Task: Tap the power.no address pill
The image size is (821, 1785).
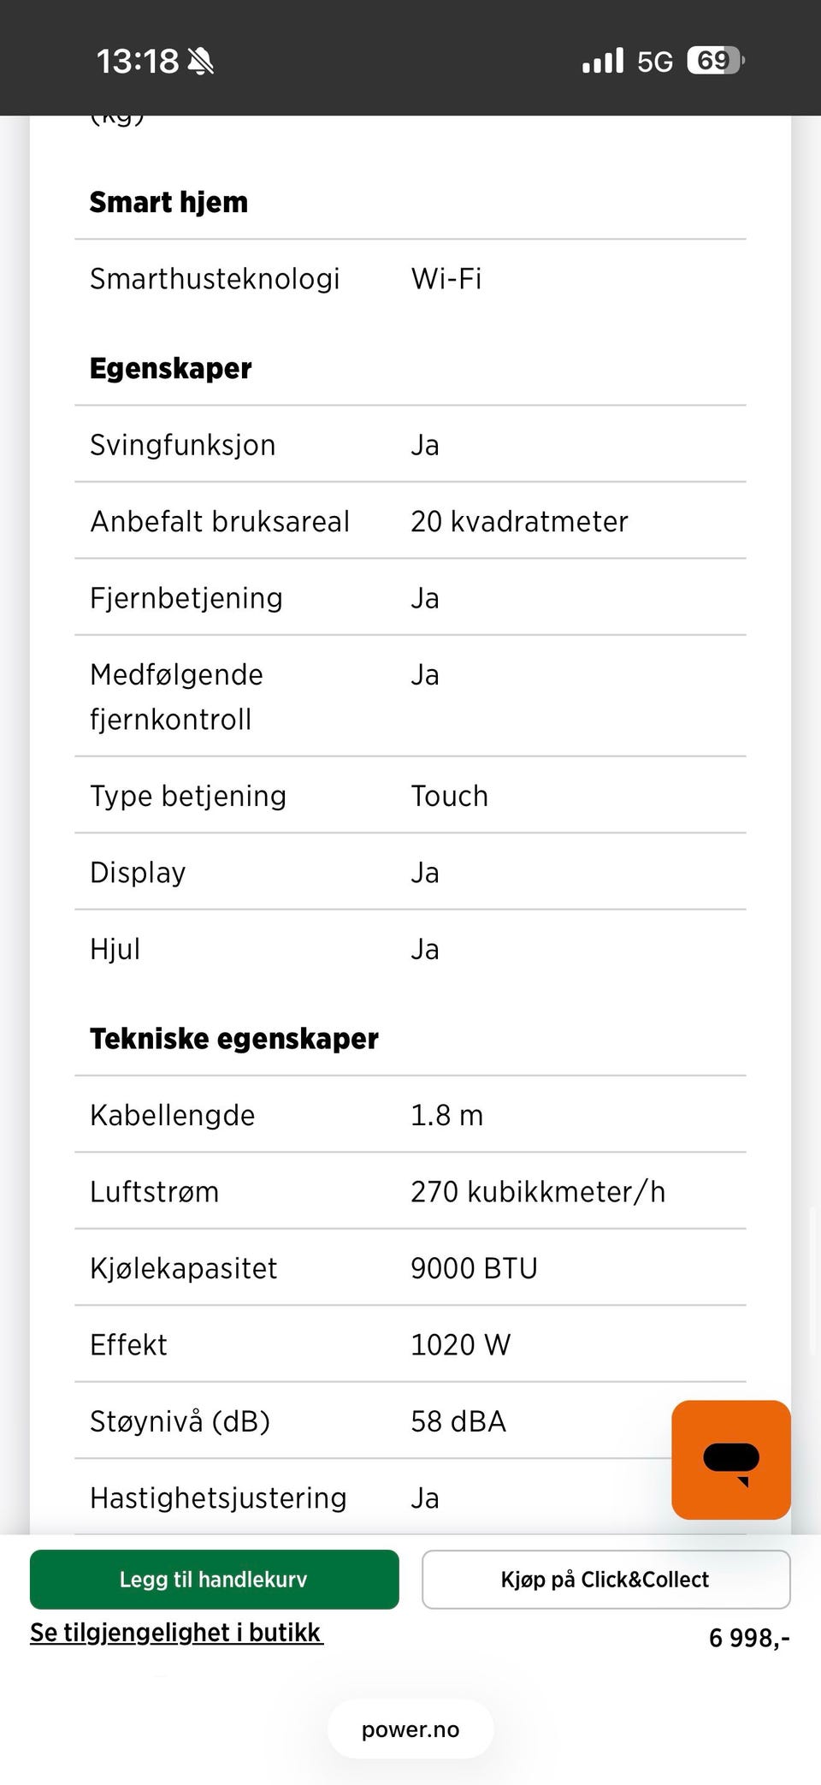Action: [410, 1729]
